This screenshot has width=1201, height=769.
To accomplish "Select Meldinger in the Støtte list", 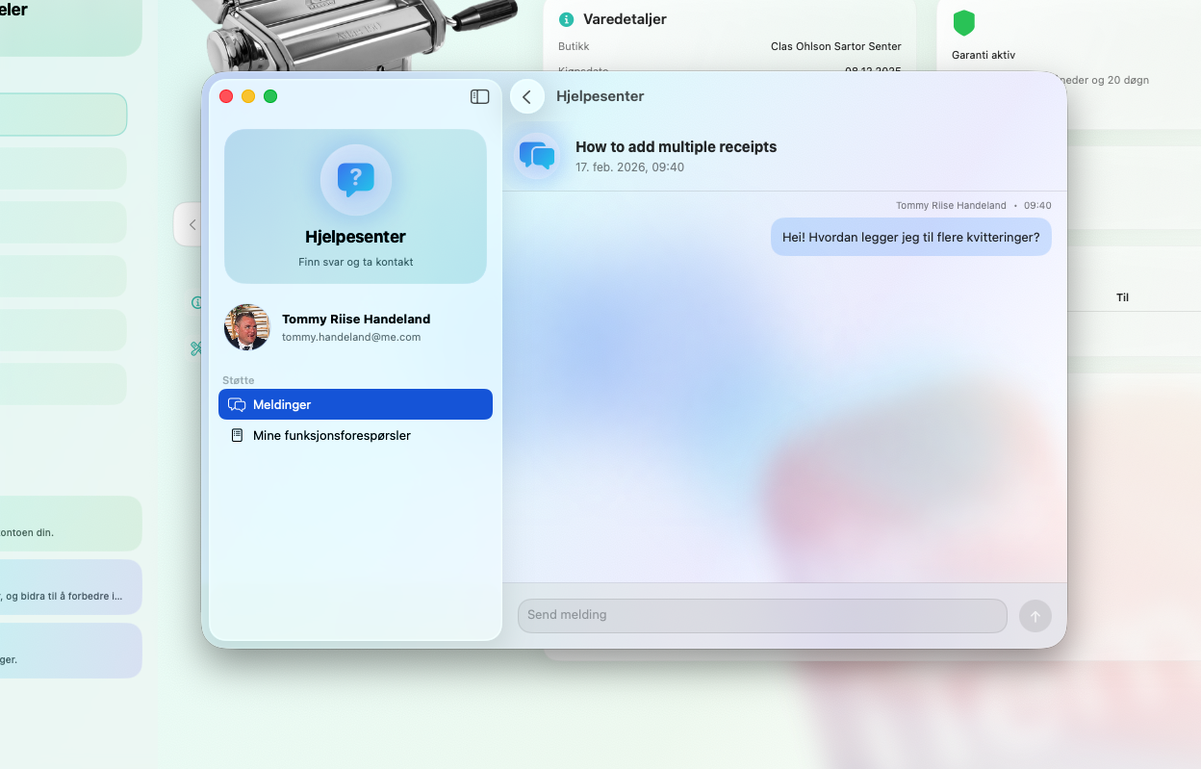I will (355, 404).
